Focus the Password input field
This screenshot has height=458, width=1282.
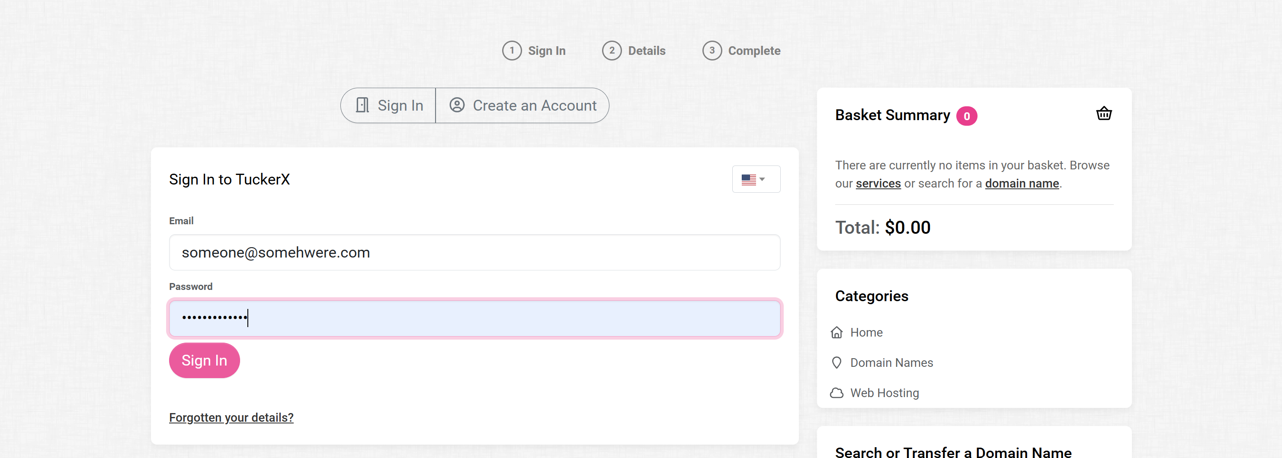coord(474,318)
